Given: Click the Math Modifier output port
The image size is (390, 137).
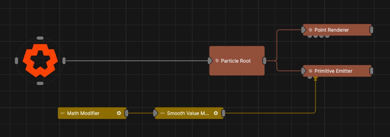Looking at the screenshot, I should coord(126,113).
